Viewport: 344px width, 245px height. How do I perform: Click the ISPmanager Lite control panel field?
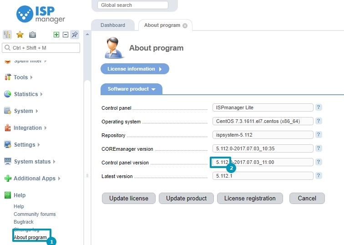point(263,107)
